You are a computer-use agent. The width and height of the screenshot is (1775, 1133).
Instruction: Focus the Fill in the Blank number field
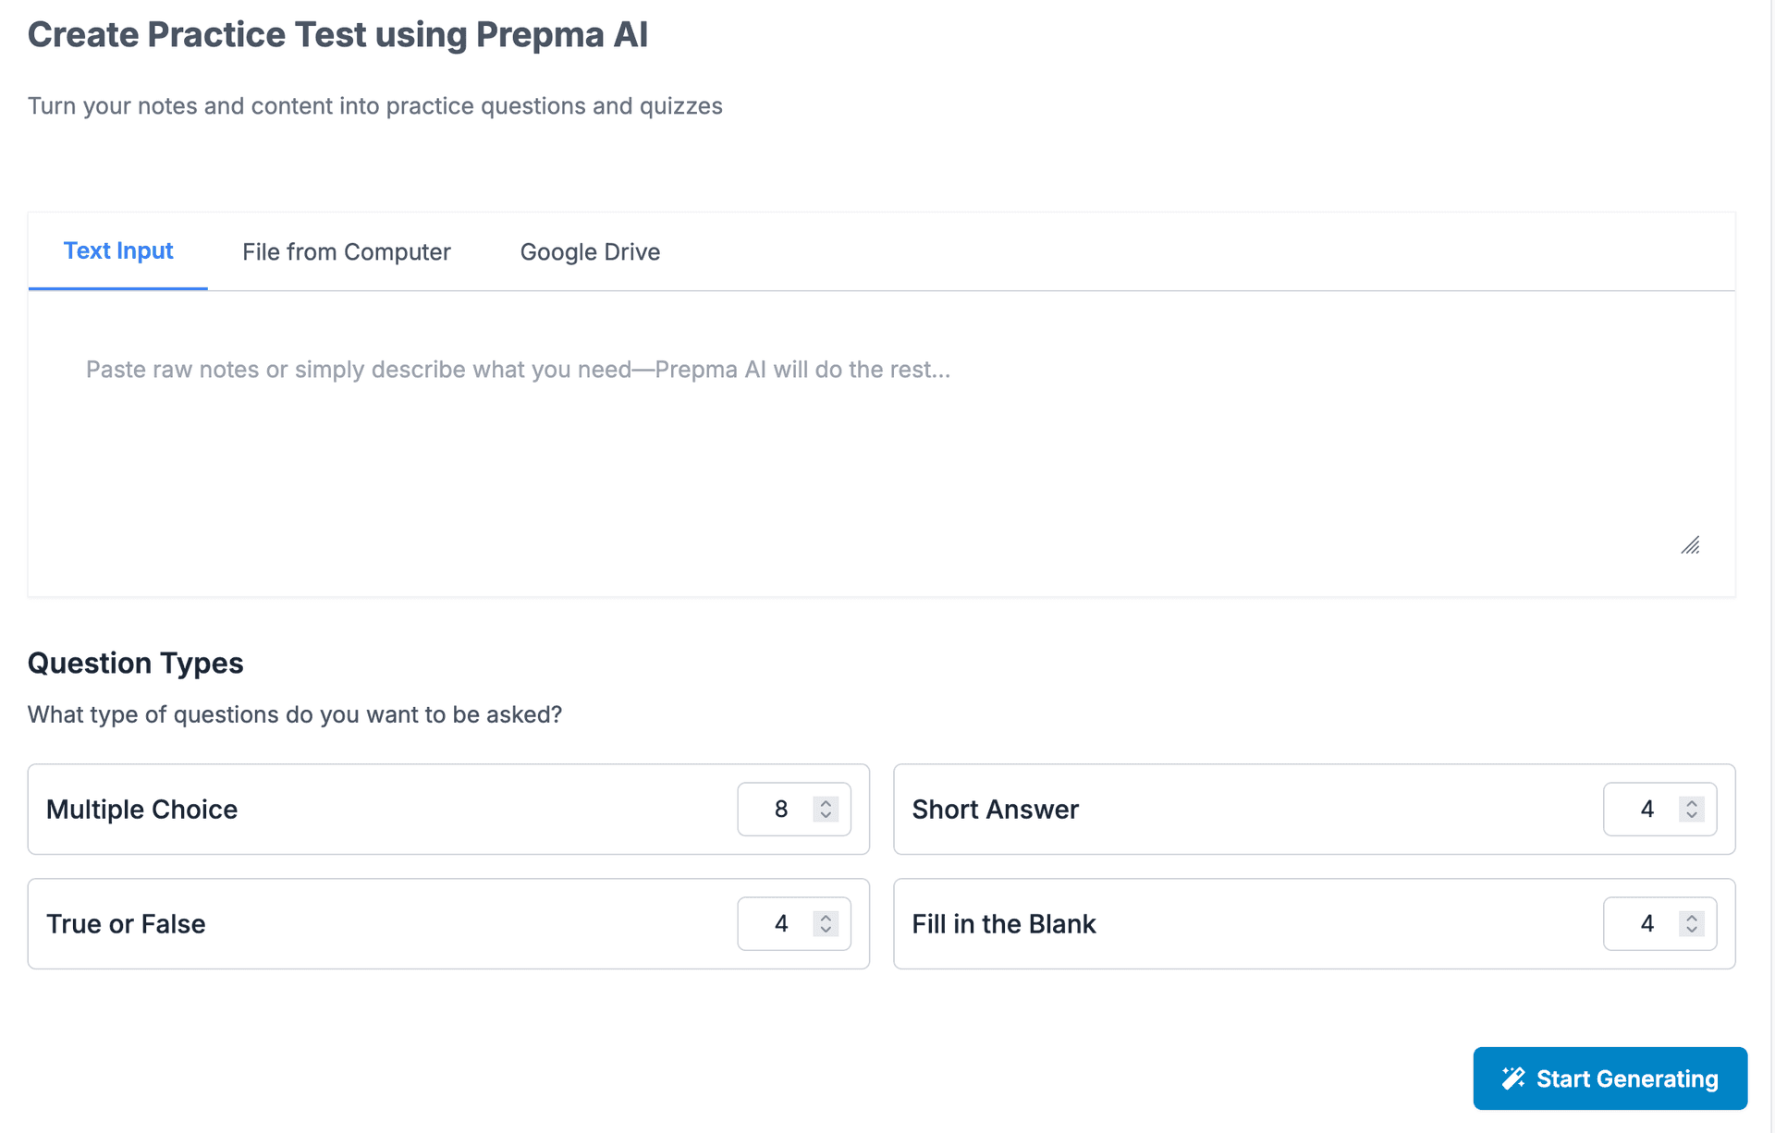click(x=1645, y=924)
